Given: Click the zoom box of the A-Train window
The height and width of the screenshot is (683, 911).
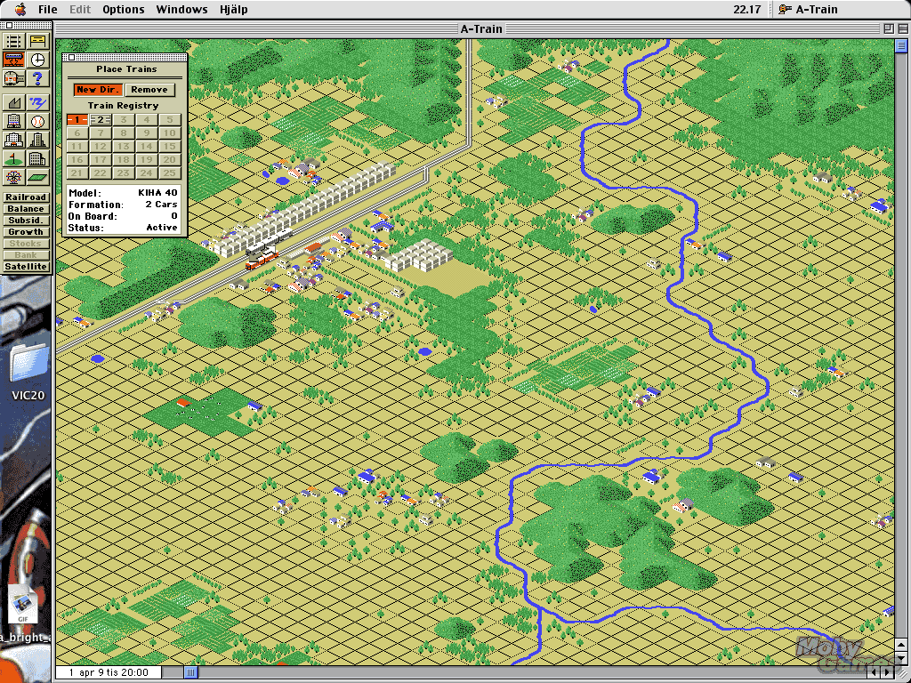Looking at the screenshot, I should pos(889,28).
